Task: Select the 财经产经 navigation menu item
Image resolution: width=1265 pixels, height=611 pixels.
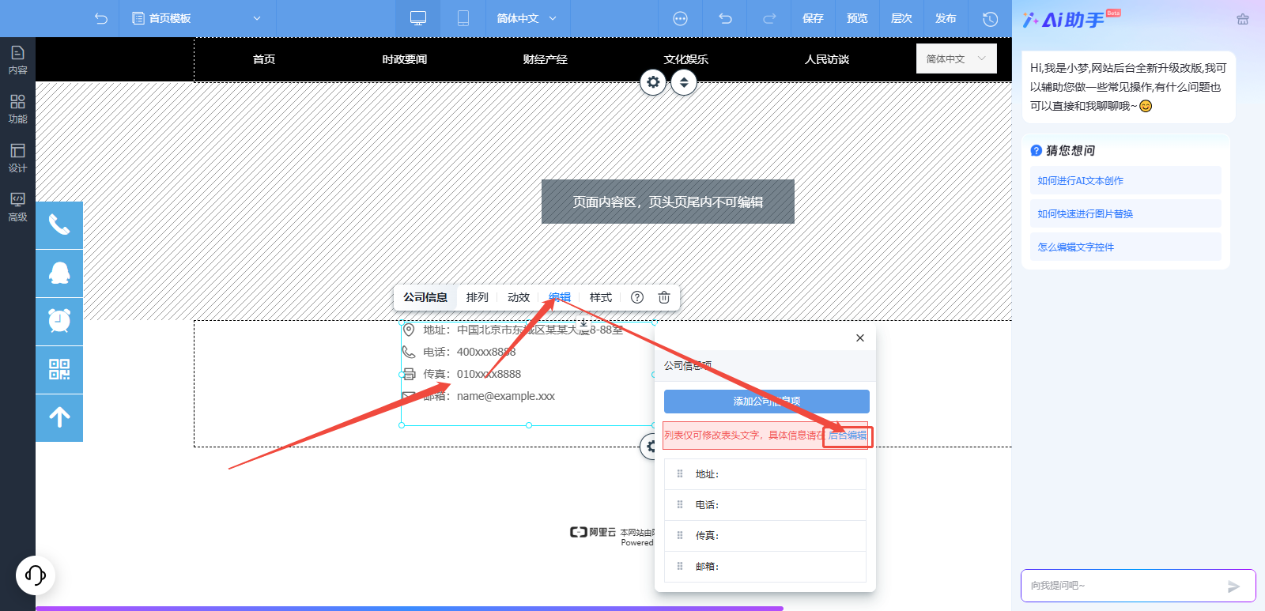Action: pyautogui.click(x=546, y=59)
